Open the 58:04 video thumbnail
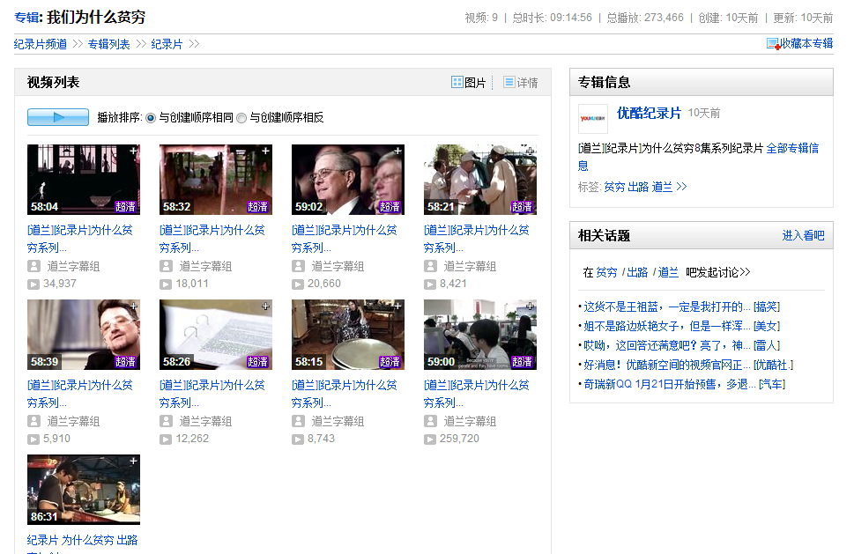 pos(84,180)
